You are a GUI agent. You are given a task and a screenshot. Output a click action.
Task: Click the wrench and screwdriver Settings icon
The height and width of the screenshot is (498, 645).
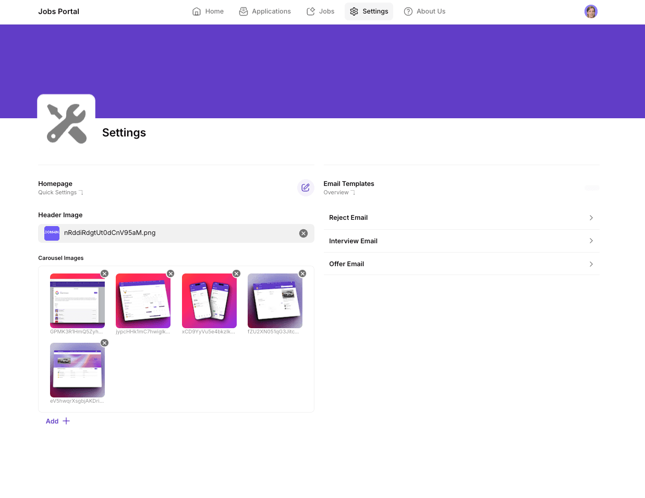[x=66, y=123]
